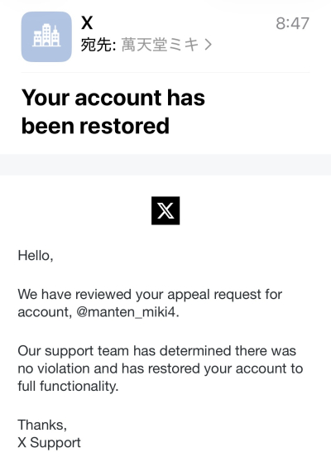Image resolution: width=331 pixels, height=467 pixels.
Task: Tap the thin divider under sender header
Action: 165,72
